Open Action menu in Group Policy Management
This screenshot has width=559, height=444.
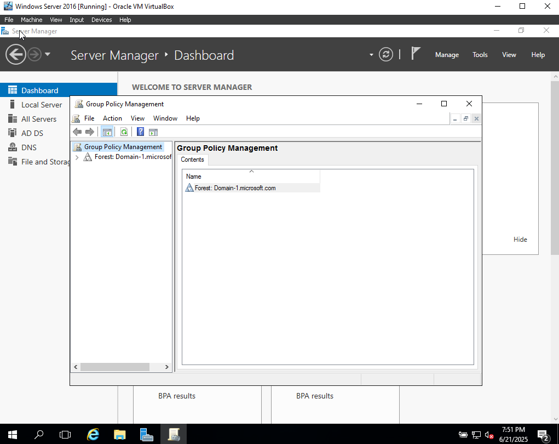tap(112, 118)
